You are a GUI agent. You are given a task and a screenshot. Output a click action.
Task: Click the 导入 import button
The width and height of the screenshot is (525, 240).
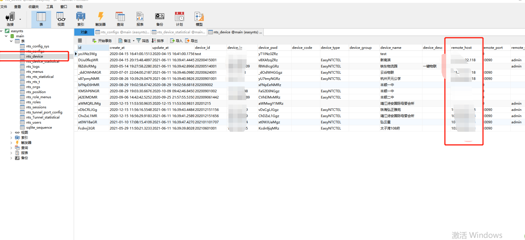(176, 41)
